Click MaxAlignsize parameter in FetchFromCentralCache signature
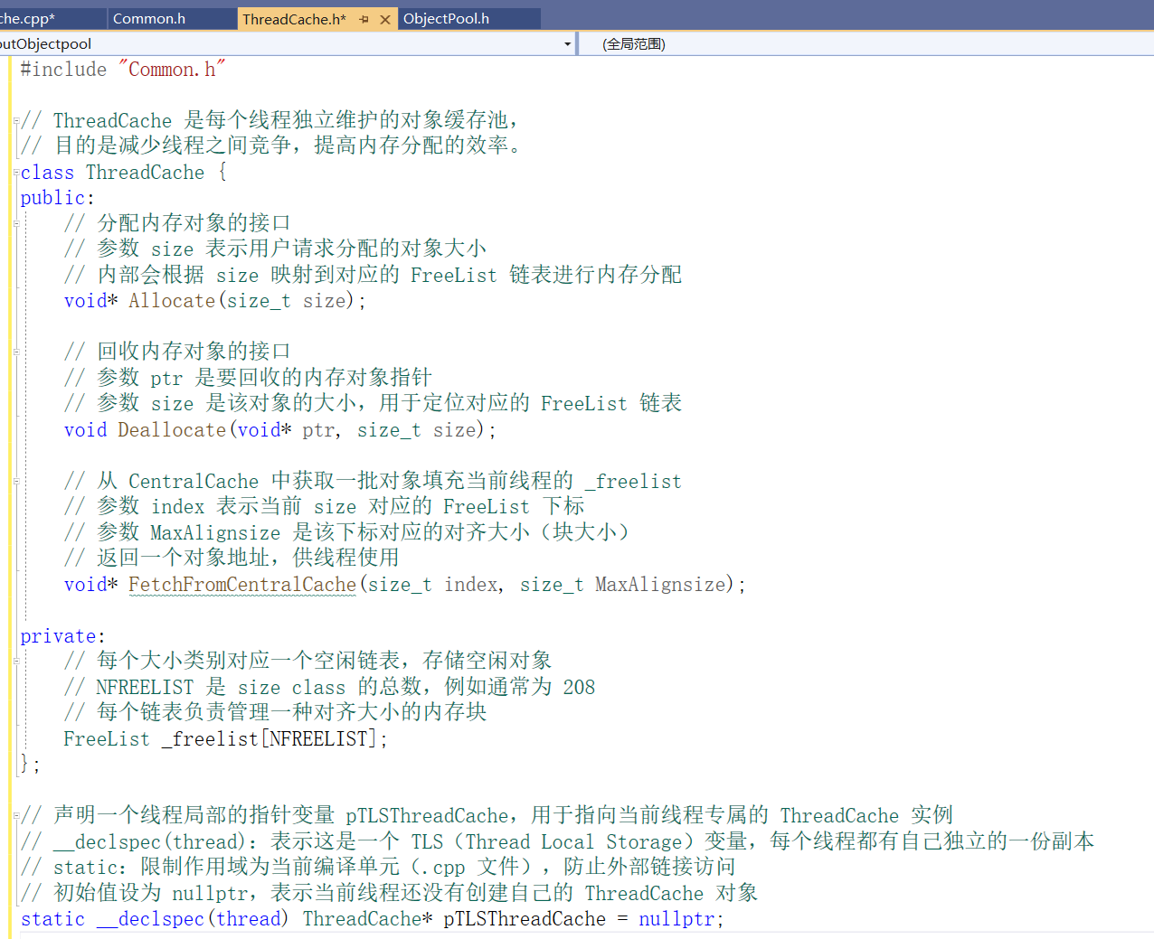Viewport: 1154px width, 939px height. pos(660,585)
